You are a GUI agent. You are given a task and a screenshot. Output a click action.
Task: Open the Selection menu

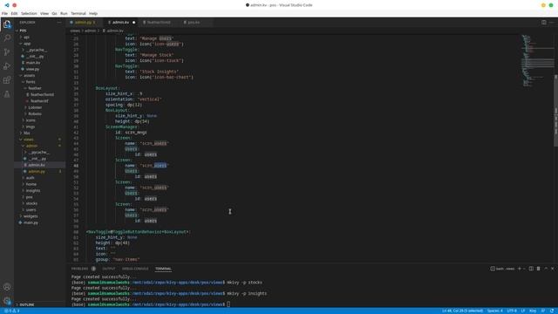(x=29, y=14)
